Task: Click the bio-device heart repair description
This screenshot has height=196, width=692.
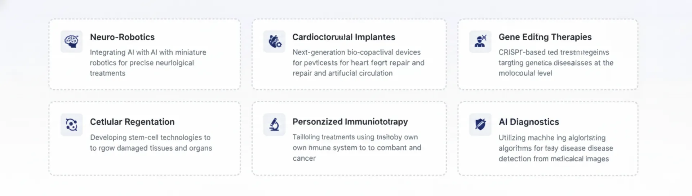Action: pos(358,63)
